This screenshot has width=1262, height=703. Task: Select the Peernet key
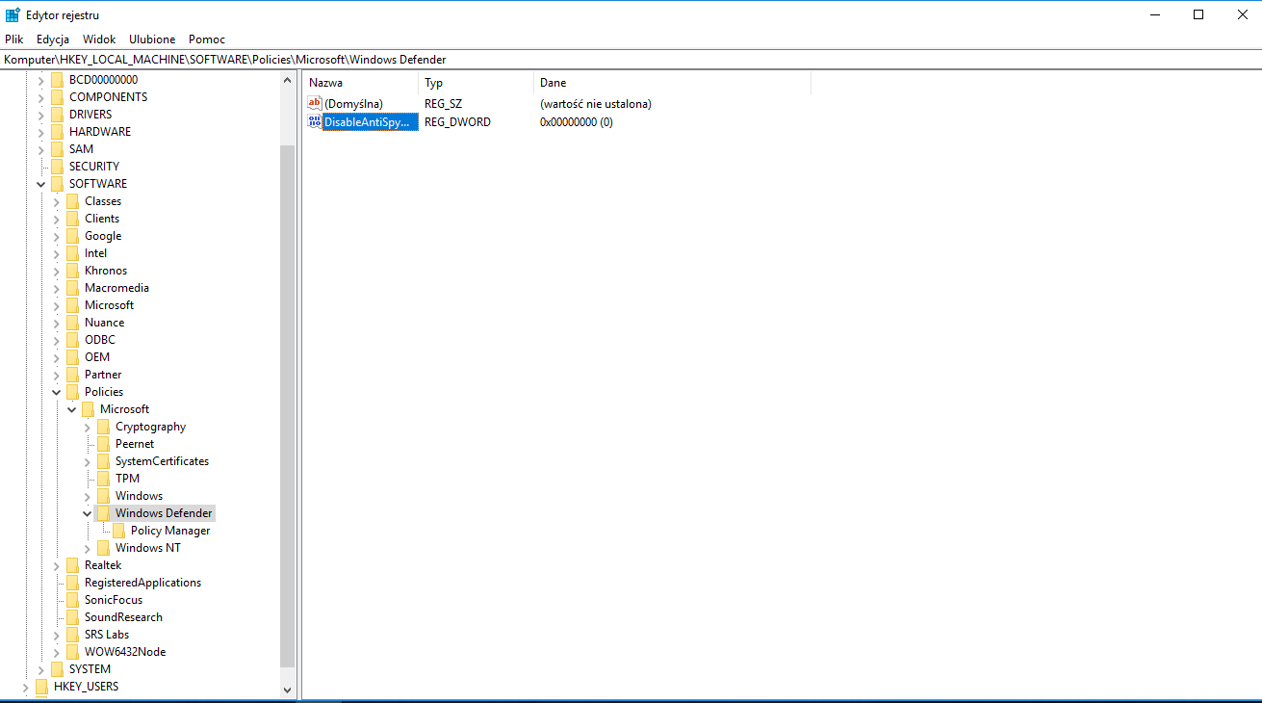pyautogui.click(x=135, y=444)
